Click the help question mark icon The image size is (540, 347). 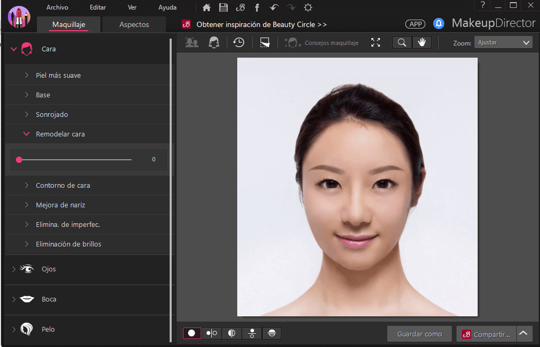pos(482,5)
